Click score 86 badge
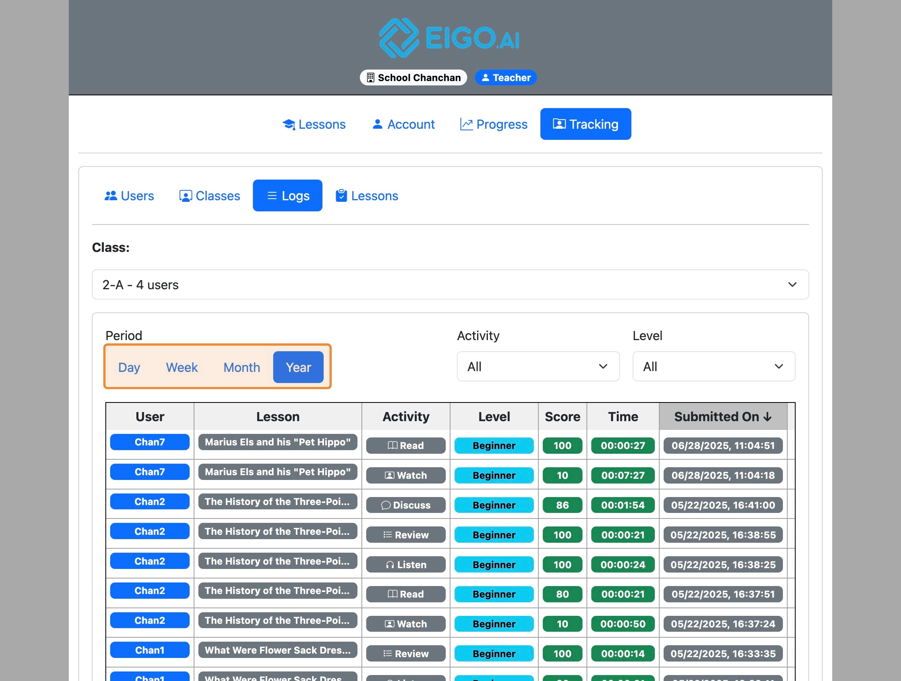 563,505
